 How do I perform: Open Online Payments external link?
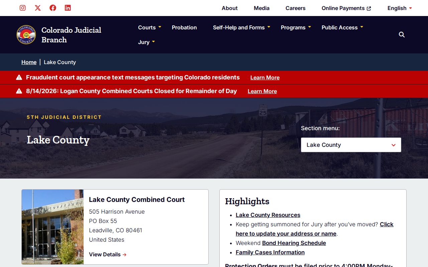click(346, 8)
